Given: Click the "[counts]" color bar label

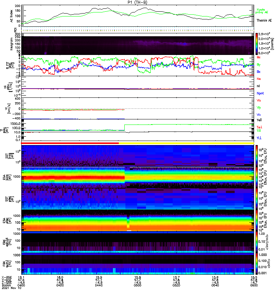Looking at the screenshot, I should pos(272,44).
